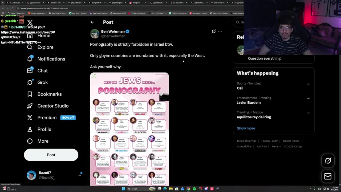The image size is (341, 192).
Task: Open Explore from the sidebar
Action: tap(40, 47)
